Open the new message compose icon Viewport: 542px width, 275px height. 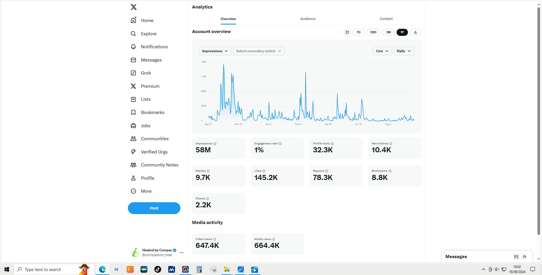click(x=516, y=257)
